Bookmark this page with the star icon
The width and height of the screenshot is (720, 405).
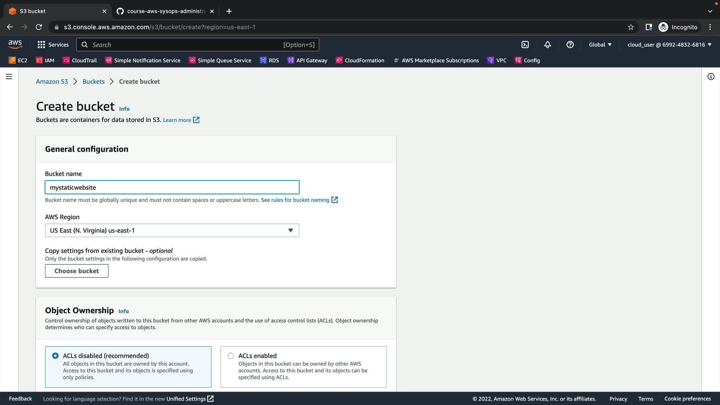(x=631, y=27)
